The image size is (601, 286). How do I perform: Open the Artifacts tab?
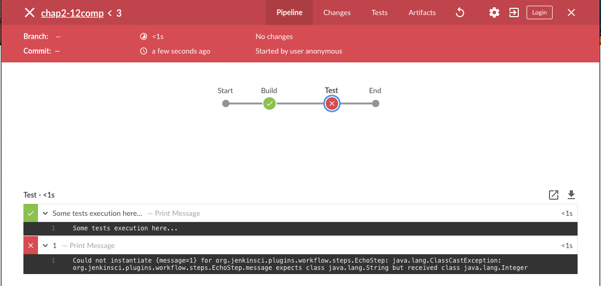coord(422,12)
